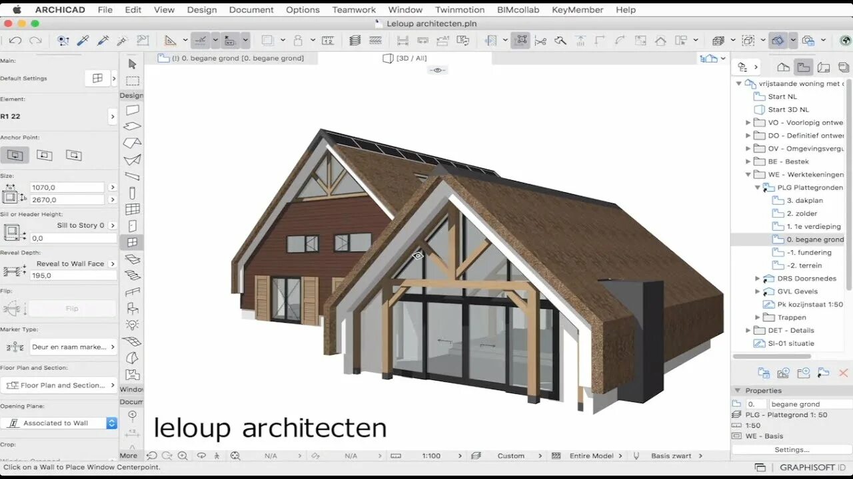Select the Curtain Wall tool
This screenshot has width=853, height=479.
[133, 209]
